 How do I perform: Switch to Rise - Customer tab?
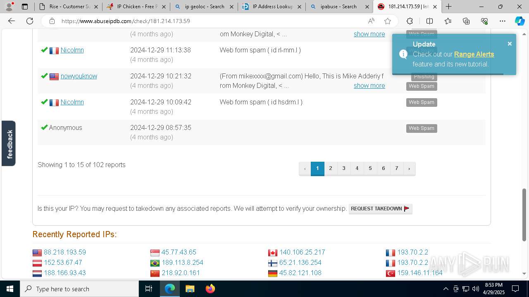pos(68,7)
